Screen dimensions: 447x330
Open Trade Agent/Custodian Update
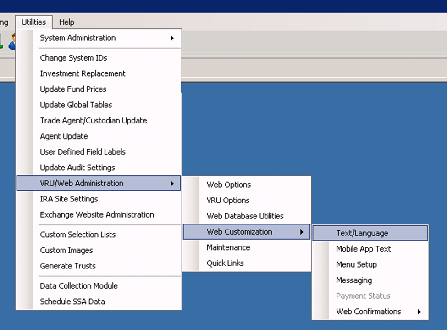coord(99,120)
